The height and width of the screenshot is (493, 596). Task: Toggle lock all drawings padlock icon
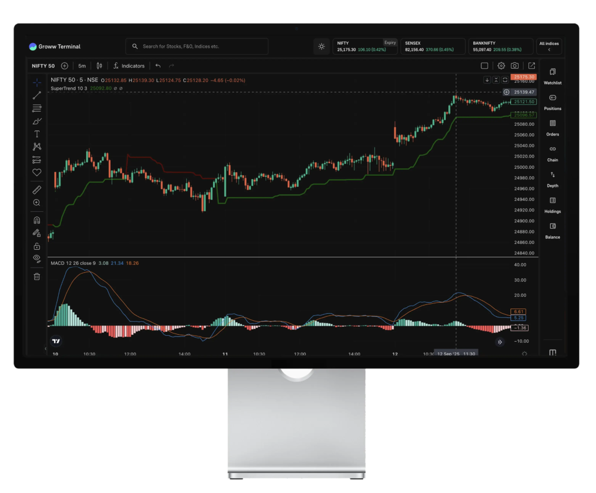point(37,246)
